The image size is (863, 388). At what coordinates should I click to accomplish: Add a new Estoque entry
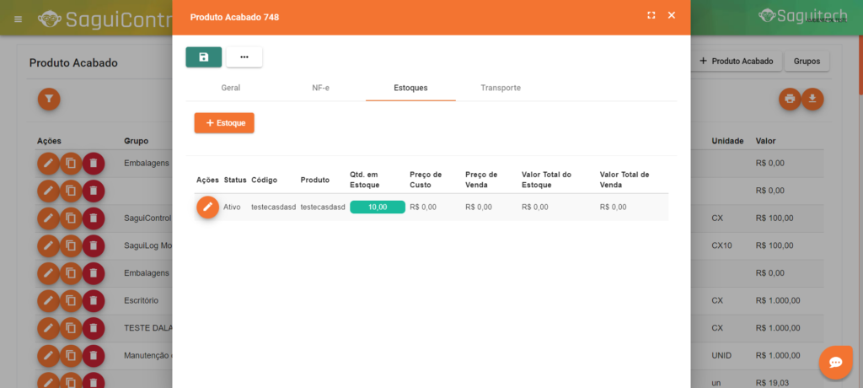pyautogui.click(x=224, y=123)
